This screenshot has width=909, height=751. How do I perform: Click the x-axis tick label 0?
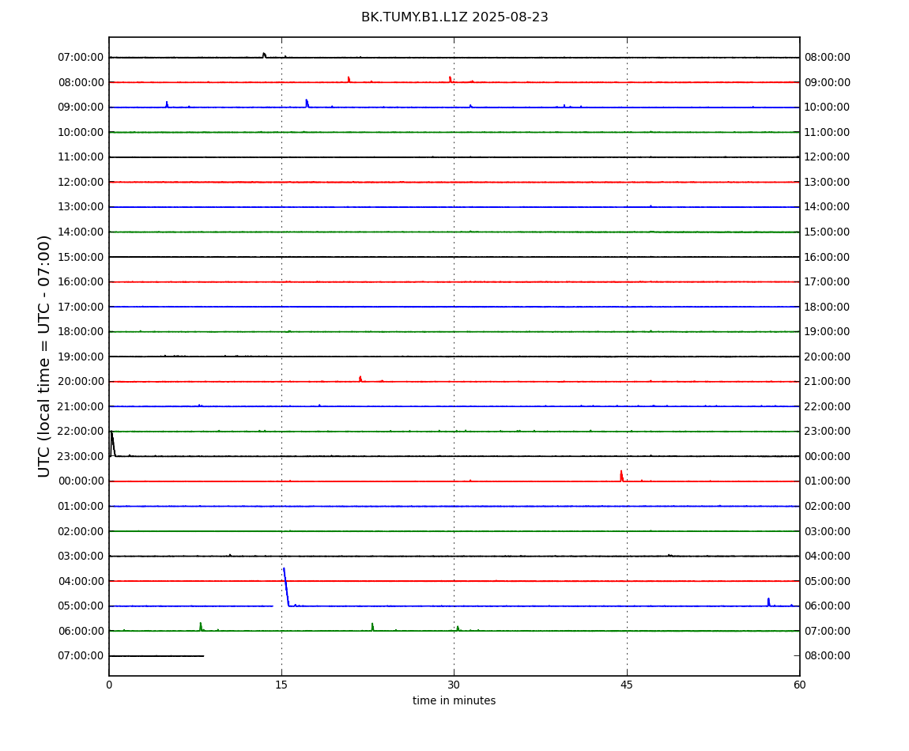tap(109, 685)
